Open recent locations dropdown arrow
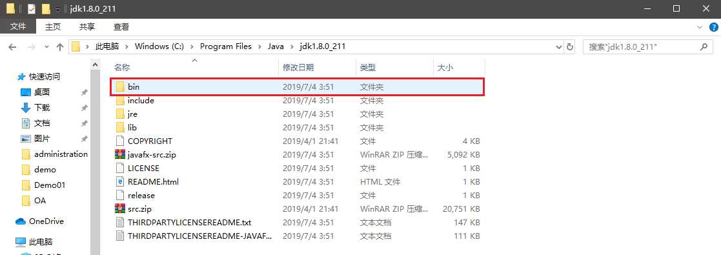 46,47
